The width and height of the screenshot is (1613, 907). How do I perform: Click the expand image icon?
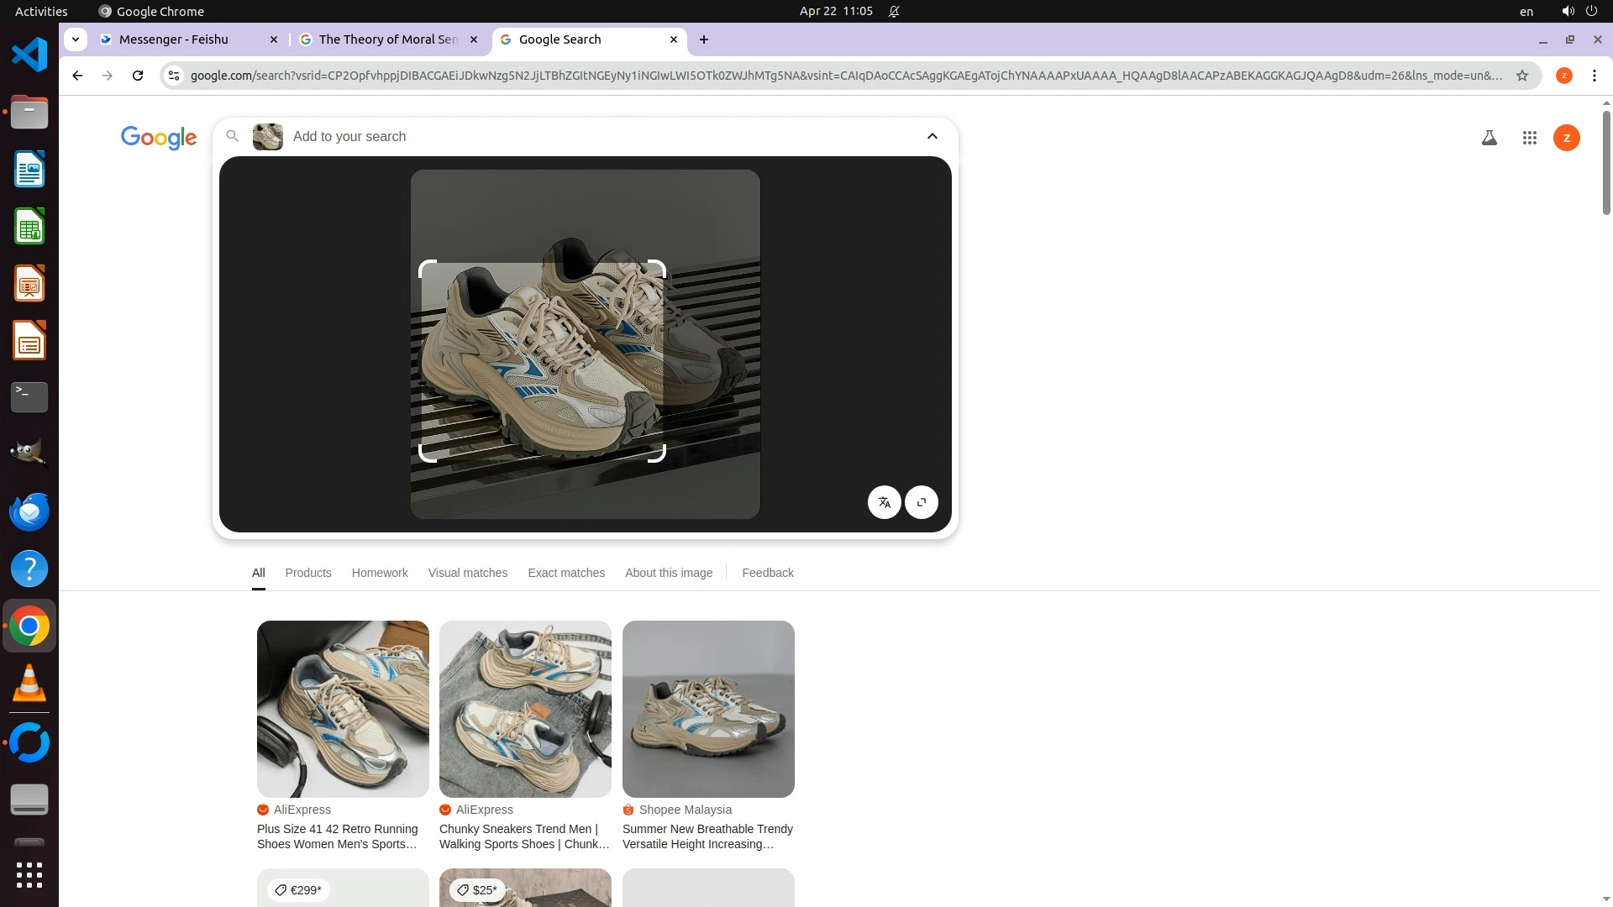tap(922, 502)
